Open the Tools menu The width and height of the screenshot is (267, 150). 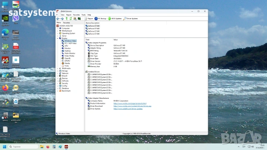click(83, 15)
